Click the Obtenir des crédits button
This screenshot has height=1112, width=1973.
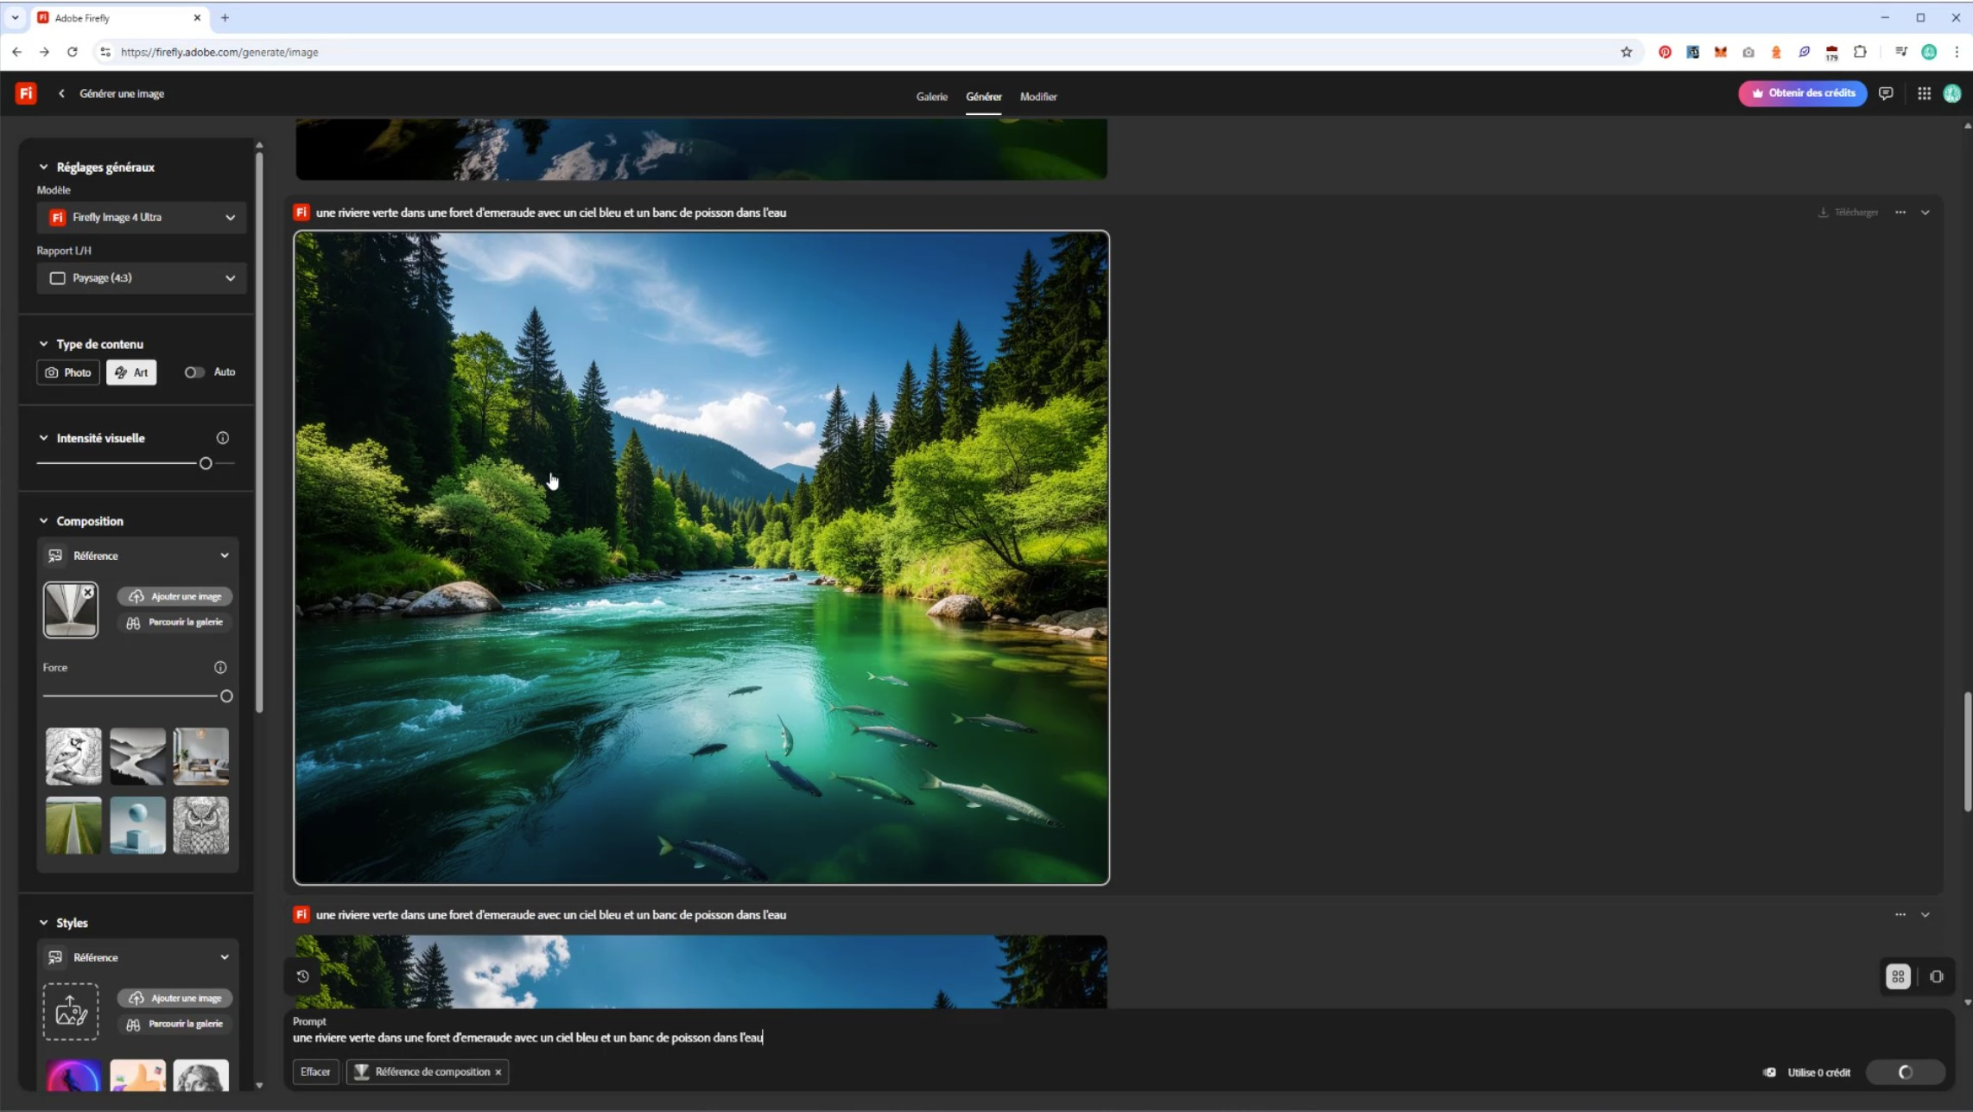point(1802,93)
